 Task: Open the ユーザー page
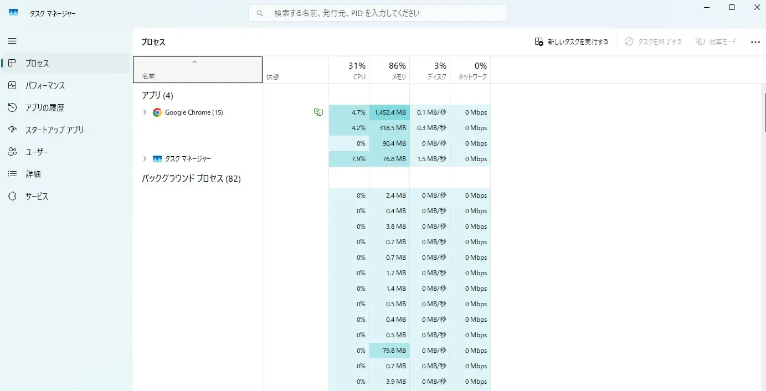[x=65, y=152]
